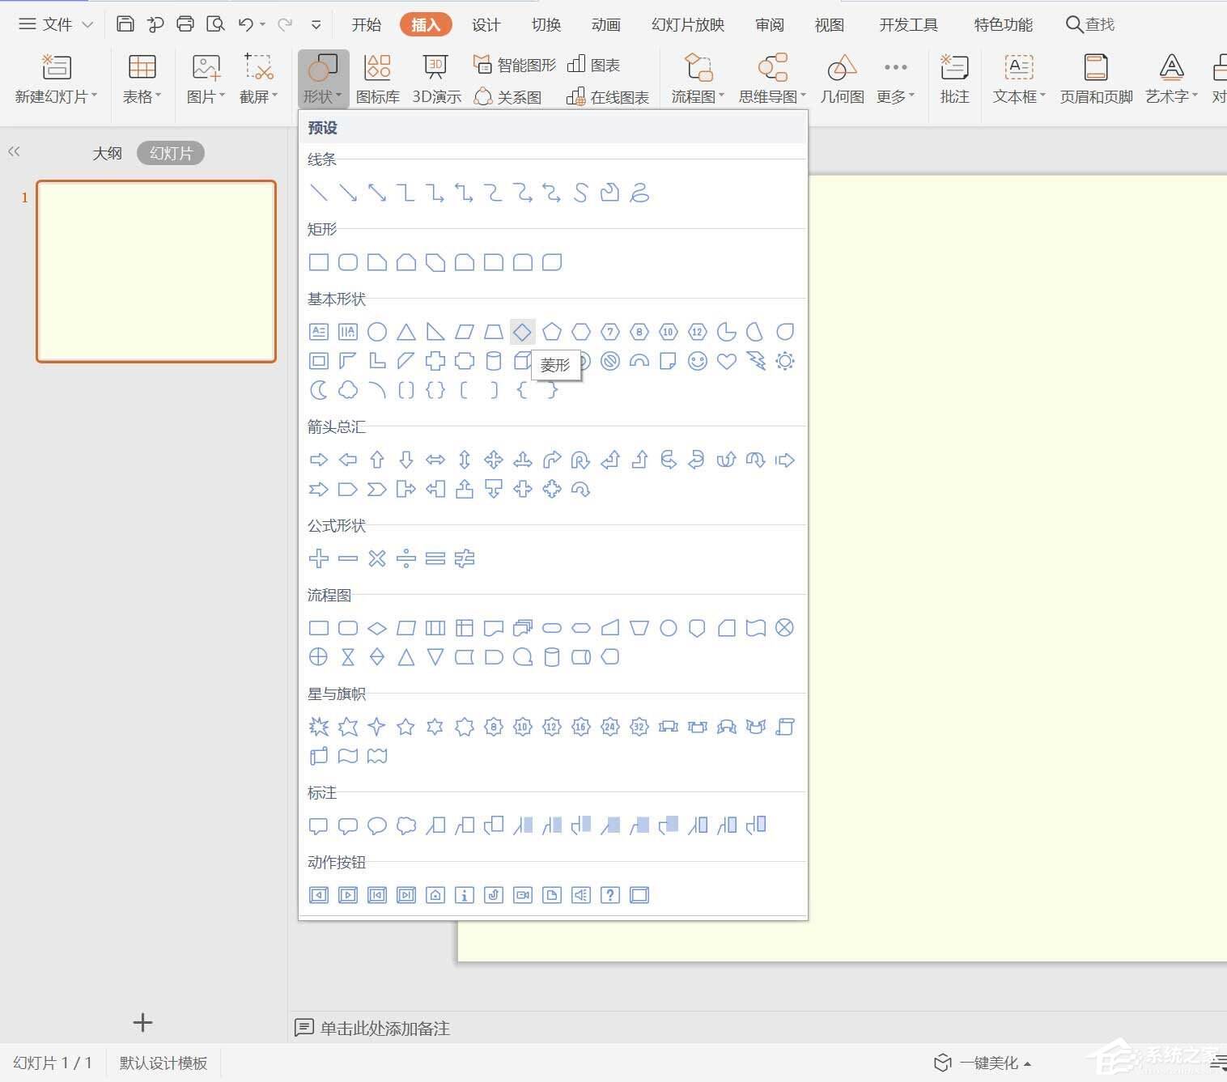
Task: Select the diamond shape in basic shapes
Action: [523, 332]
